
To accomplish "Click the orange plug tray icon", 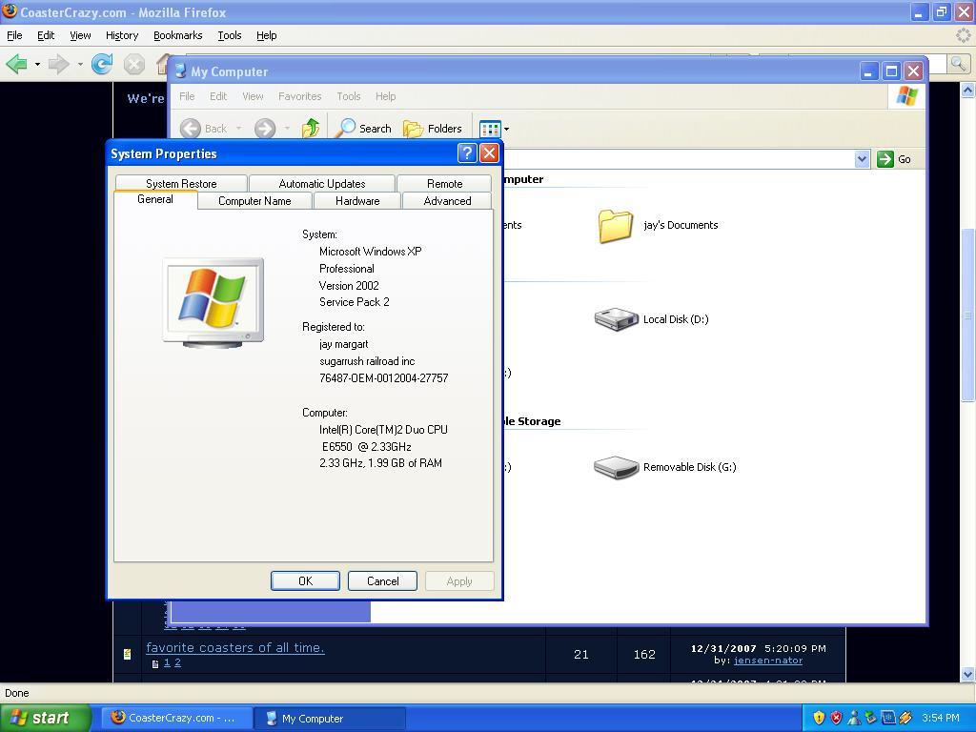I will (x=905, y=718).
